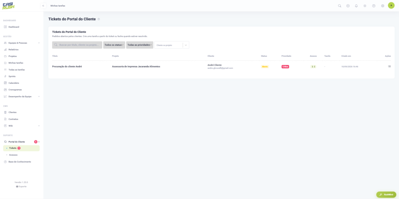Image resolution: width=399 pixels, height=199 pixels.
Task: Open Todas as tarefas in sidebar
Action: click(x=22, y=69)
